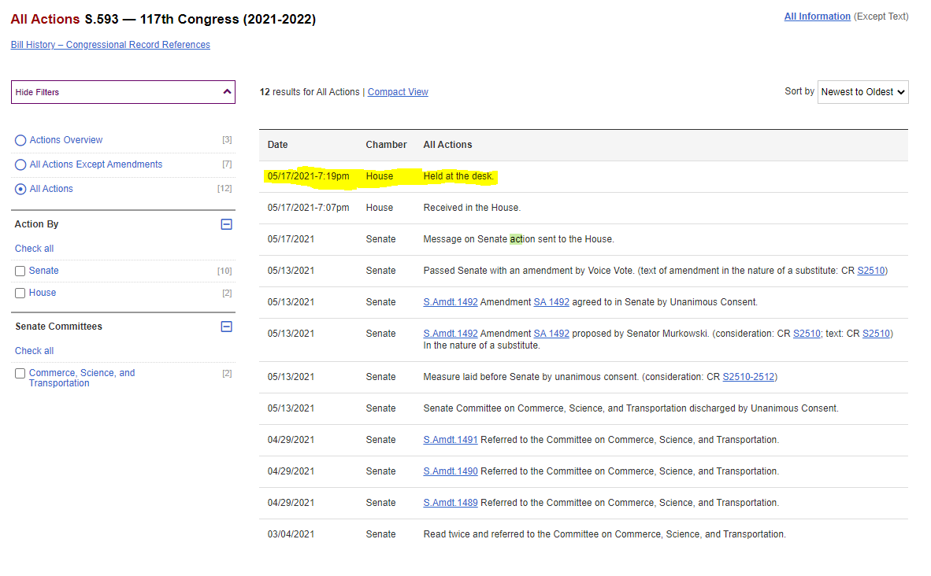Click the All Actions column header
Screen dimensions: 931x576
coord(447,145)
